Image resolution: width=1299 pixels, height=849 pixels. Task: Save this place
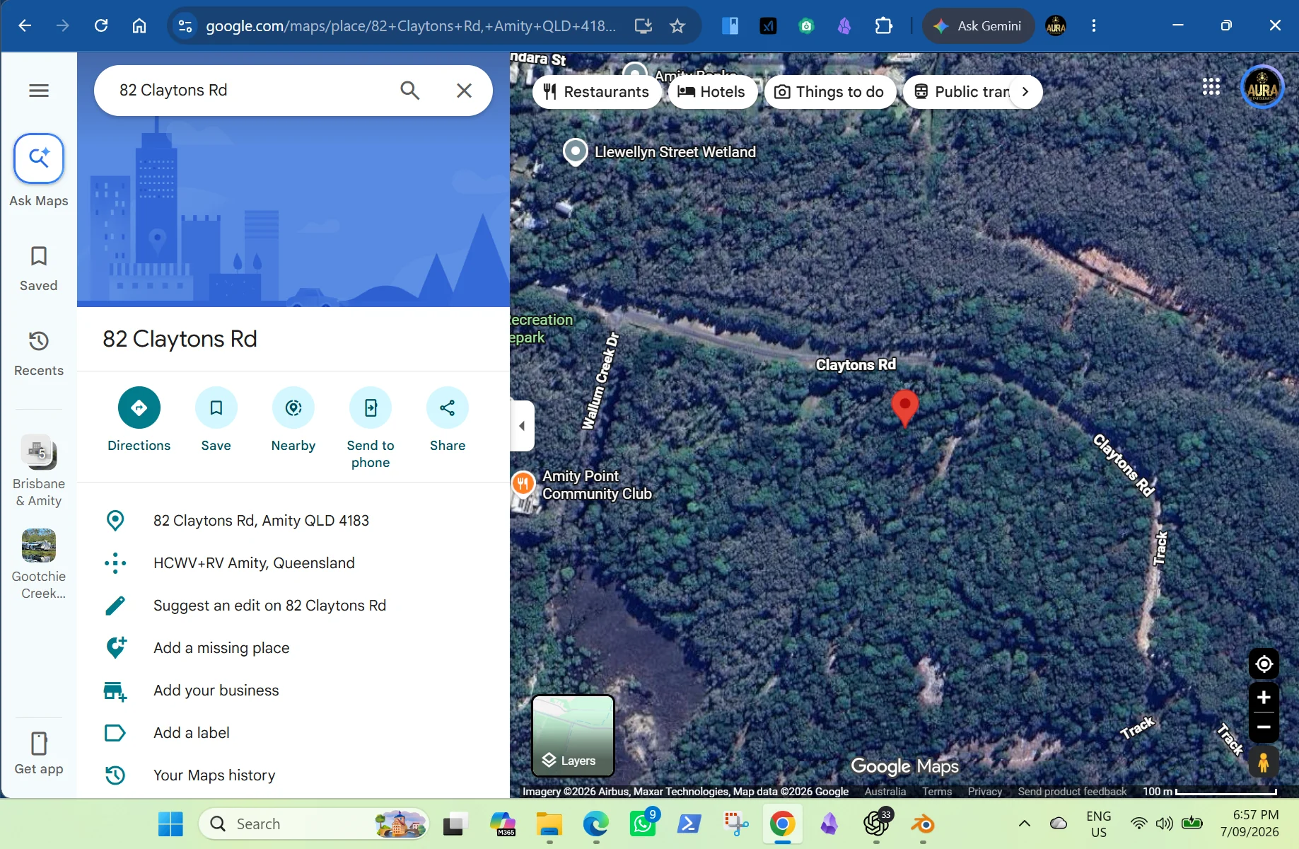click(x=216, y=420)
